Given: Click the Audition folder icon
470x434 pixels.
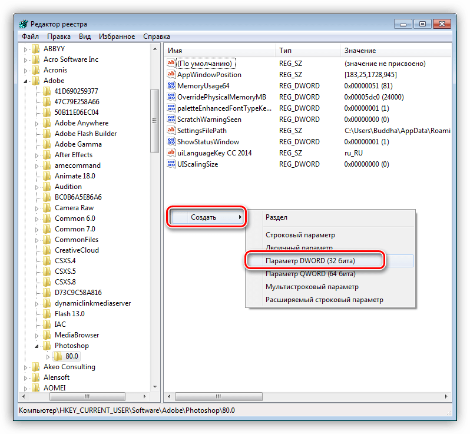Looking at the screenshot, I should coord(47,187).
